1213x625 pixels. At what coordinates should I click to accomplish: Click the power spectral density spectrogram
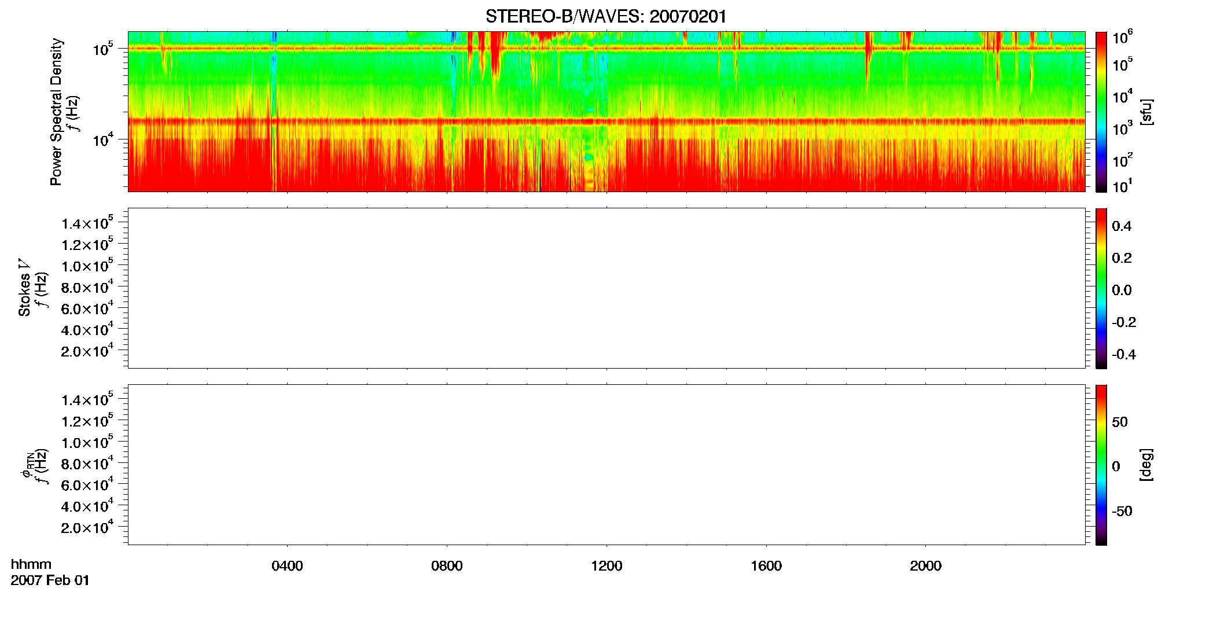pos(606,112)
